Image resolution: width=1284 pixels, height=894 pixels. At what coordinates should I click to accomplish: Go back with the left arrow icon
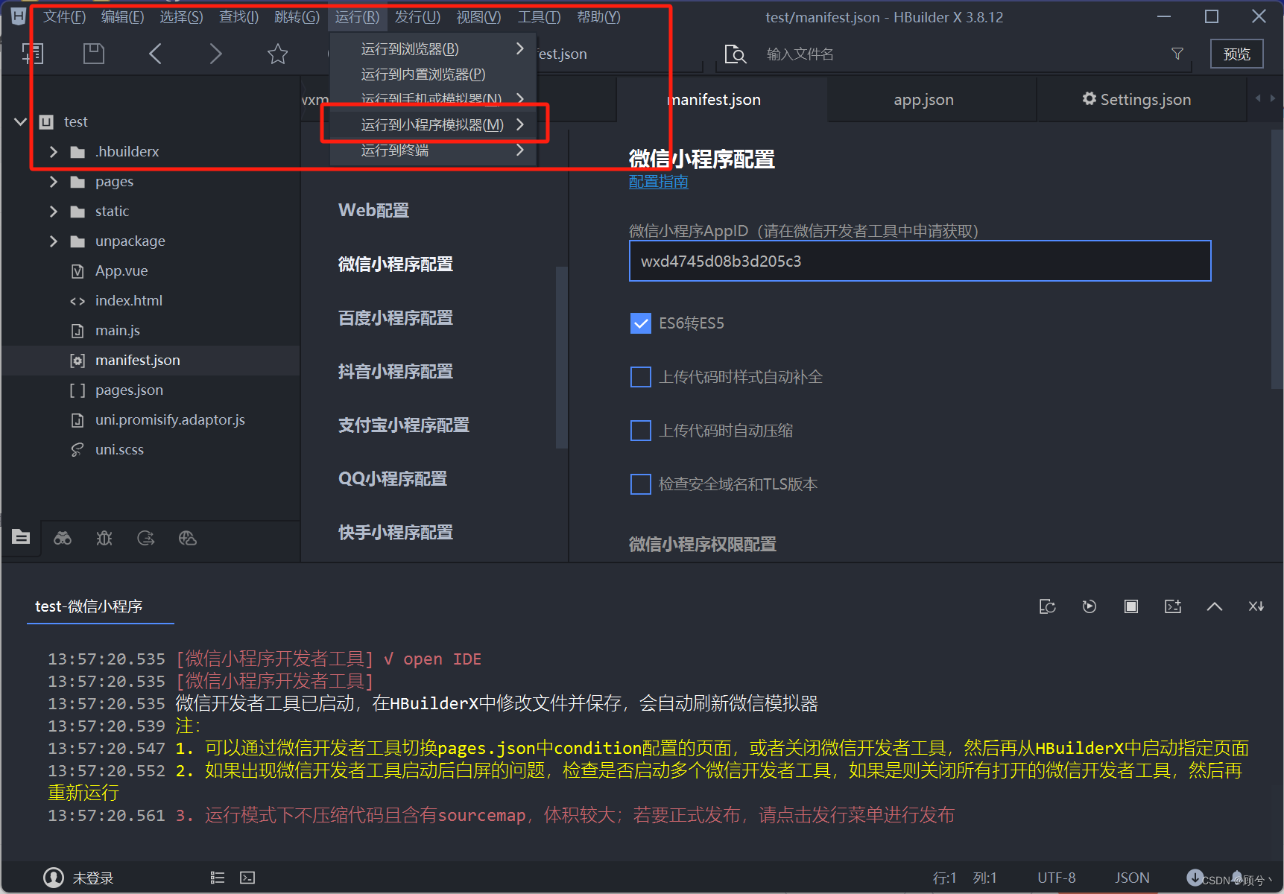(155, 54)
